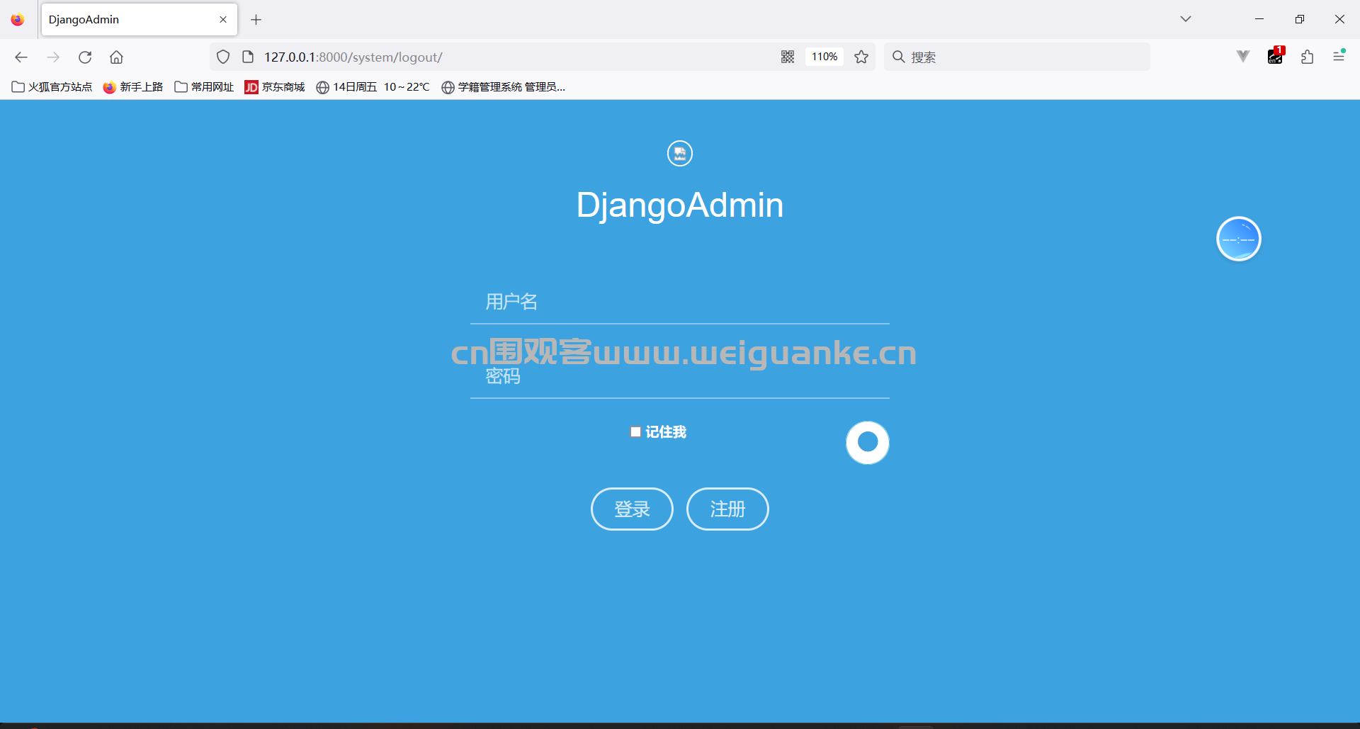1360x729 pixels.
Task: Open the Firefox application menu
Action: 1339,56
